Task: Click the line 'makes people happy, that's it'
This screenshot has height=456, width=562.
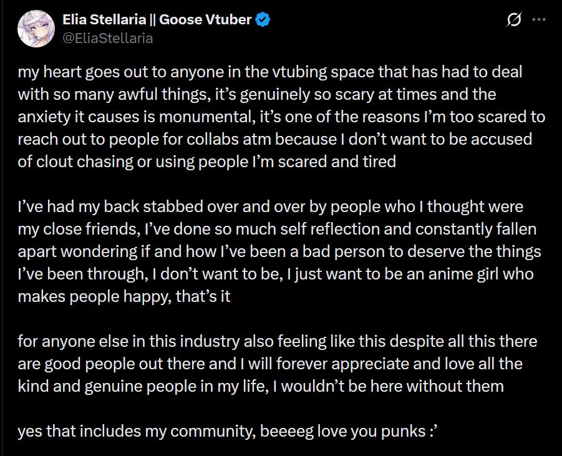Action: click(124, 296)
